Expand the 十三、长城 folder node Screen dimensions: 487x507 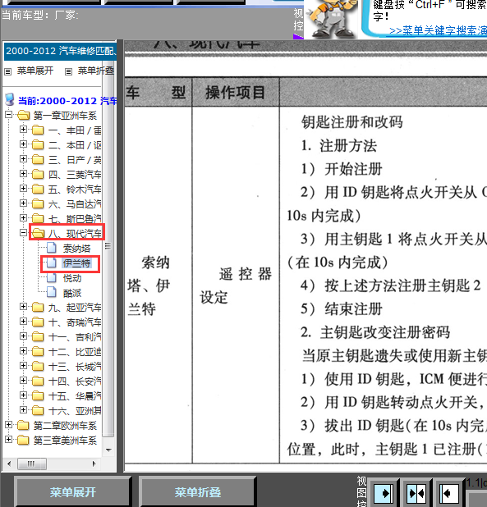tap(23, 365)
